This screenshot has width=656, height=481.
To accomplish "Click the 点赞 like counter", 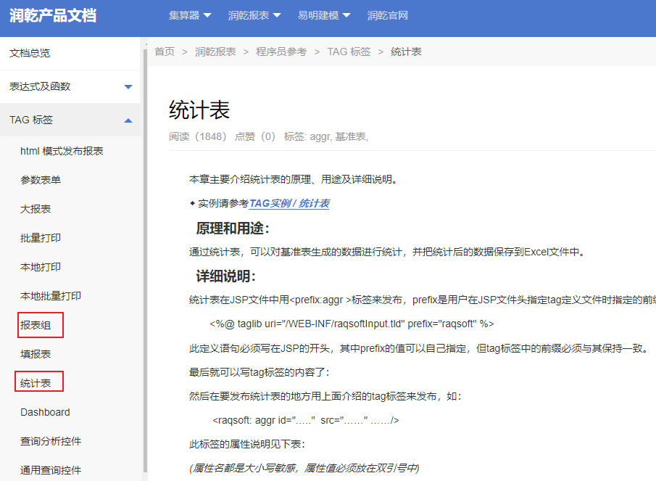I will (254, 136).
